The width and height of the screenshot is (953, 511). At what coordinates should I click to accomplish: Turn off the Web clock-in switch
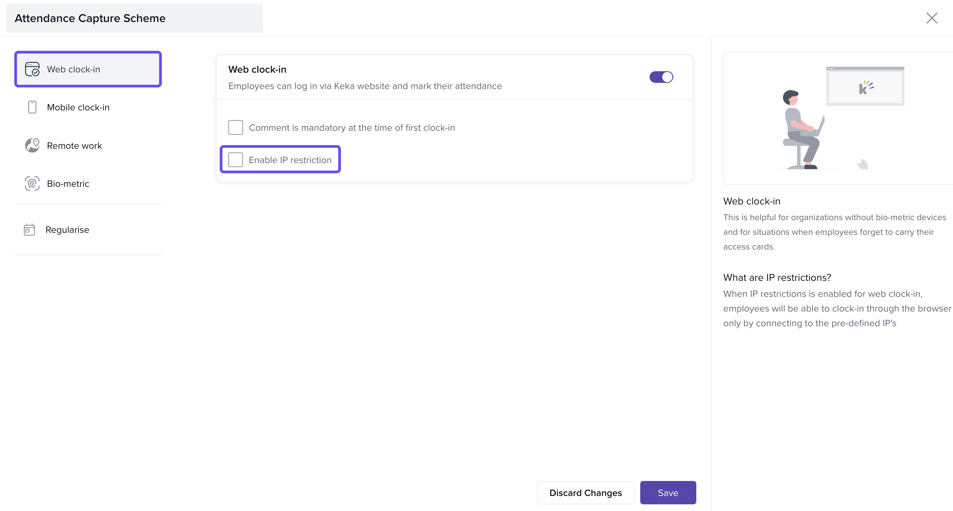coord(661,77)
